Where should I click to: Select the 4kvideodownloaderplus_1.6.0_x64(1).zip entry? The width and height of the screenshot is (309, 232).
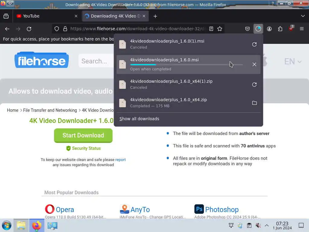coord(188,85)
